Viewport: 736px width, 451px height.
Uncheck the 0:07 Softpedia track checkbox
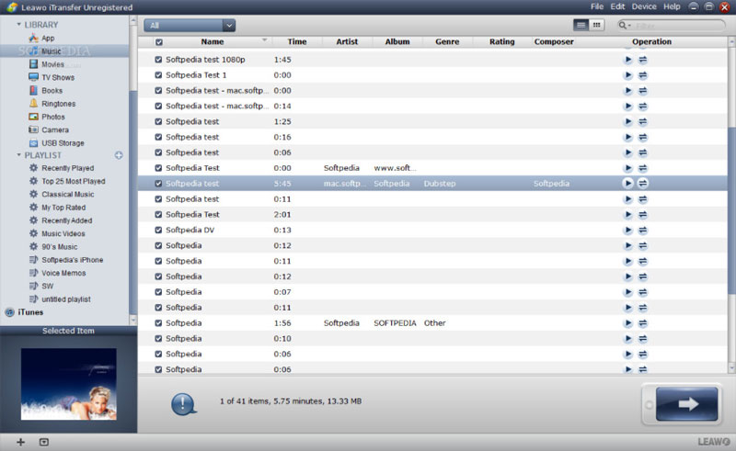[x=158, y=292]
